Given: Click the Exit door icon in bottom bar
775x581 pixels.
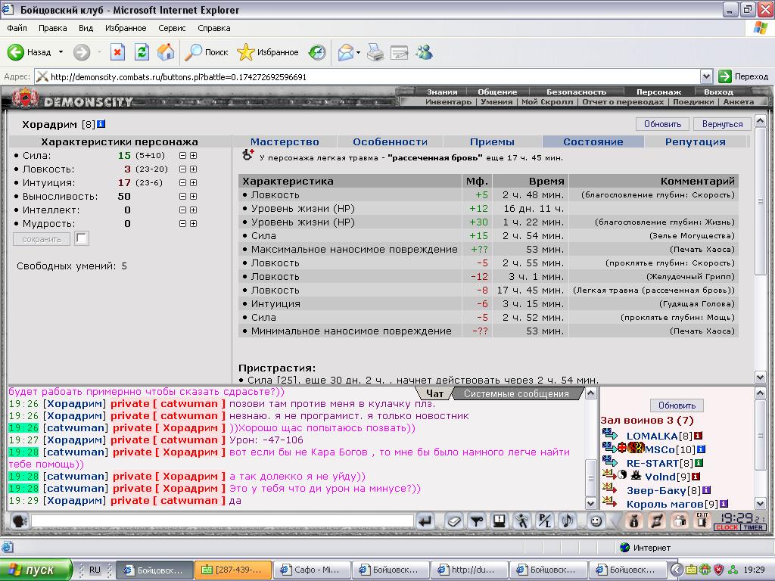Looking at the screenshot, I should coord(702,520).
